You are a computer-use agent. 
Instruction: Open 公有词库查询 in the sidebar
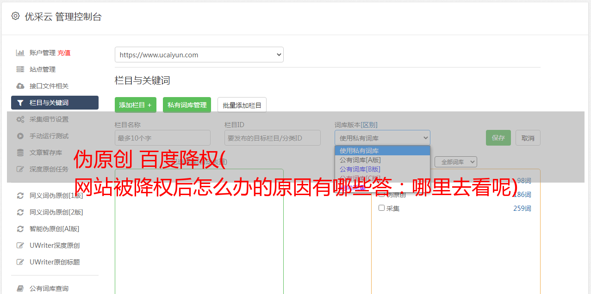pos(49,288)
